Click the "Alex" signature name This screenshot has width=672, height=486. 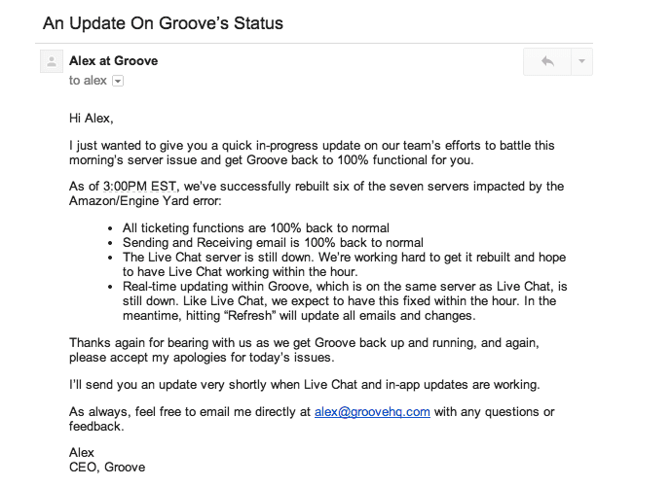(x=82, y=453)
